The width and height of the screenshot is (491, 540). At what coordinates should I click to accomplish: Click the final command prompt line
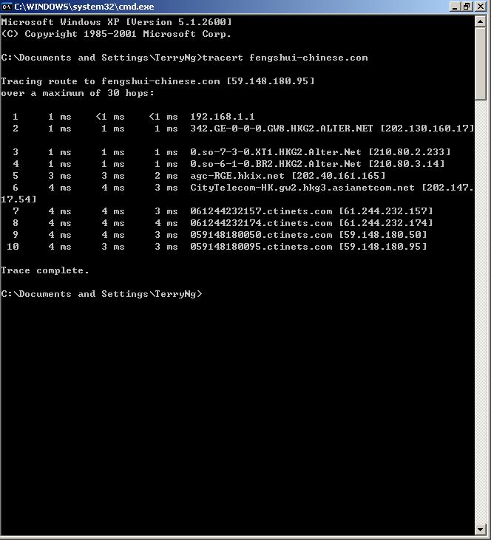click(101, 294)
